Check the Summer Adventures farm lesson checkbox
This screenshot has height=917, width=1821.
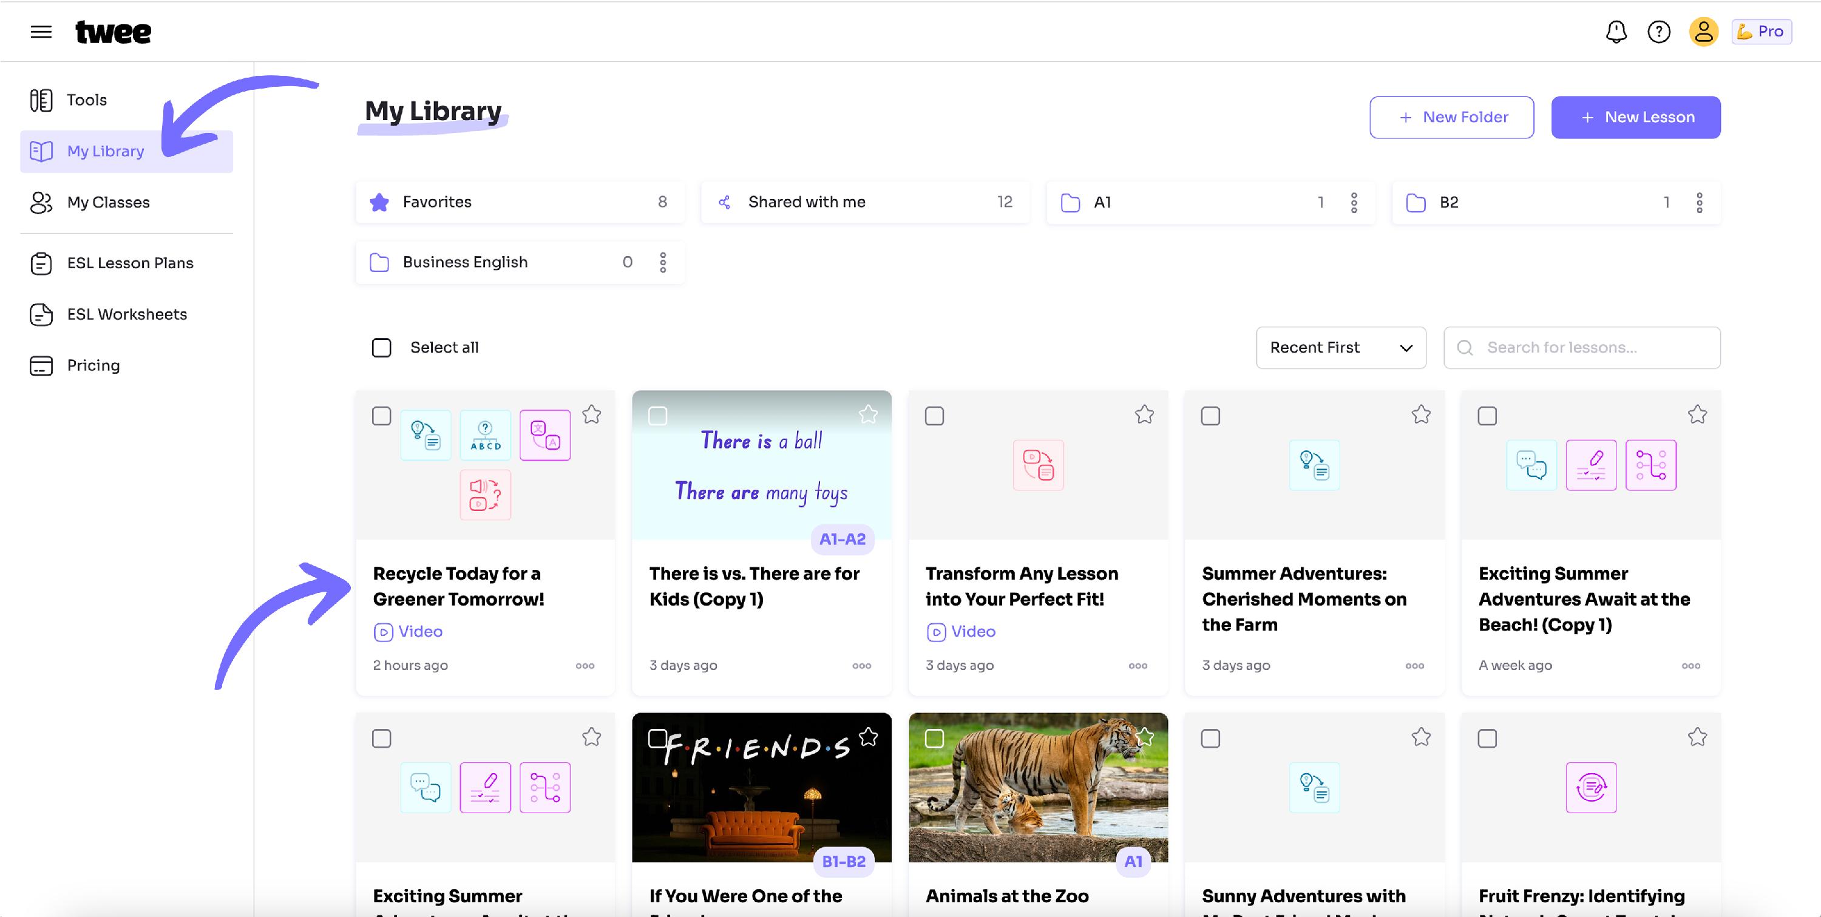[x=1210, y=416]
